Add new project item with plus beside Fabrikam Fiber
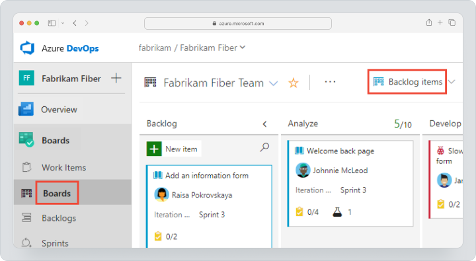Screen dimensions: 476x261 point(116,78)
